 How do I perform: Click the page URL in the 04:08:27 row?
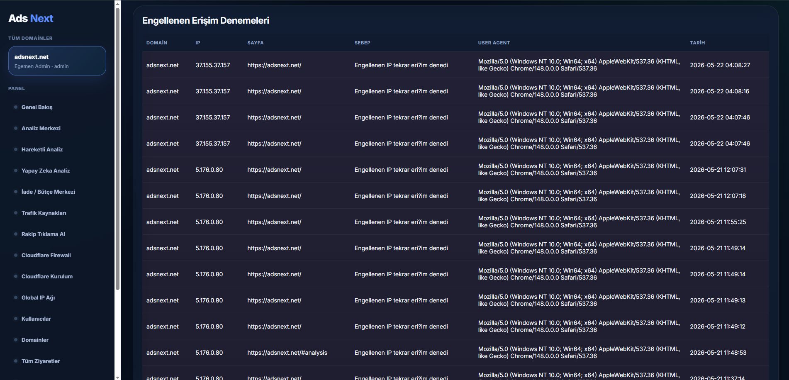click(x=274, y=65)
